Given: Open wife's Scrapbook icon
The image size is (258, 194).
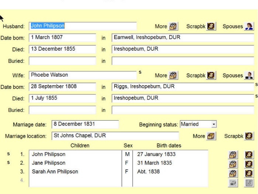Looking at the screenshot, I should pyautogui.click(x=211, y=76).
